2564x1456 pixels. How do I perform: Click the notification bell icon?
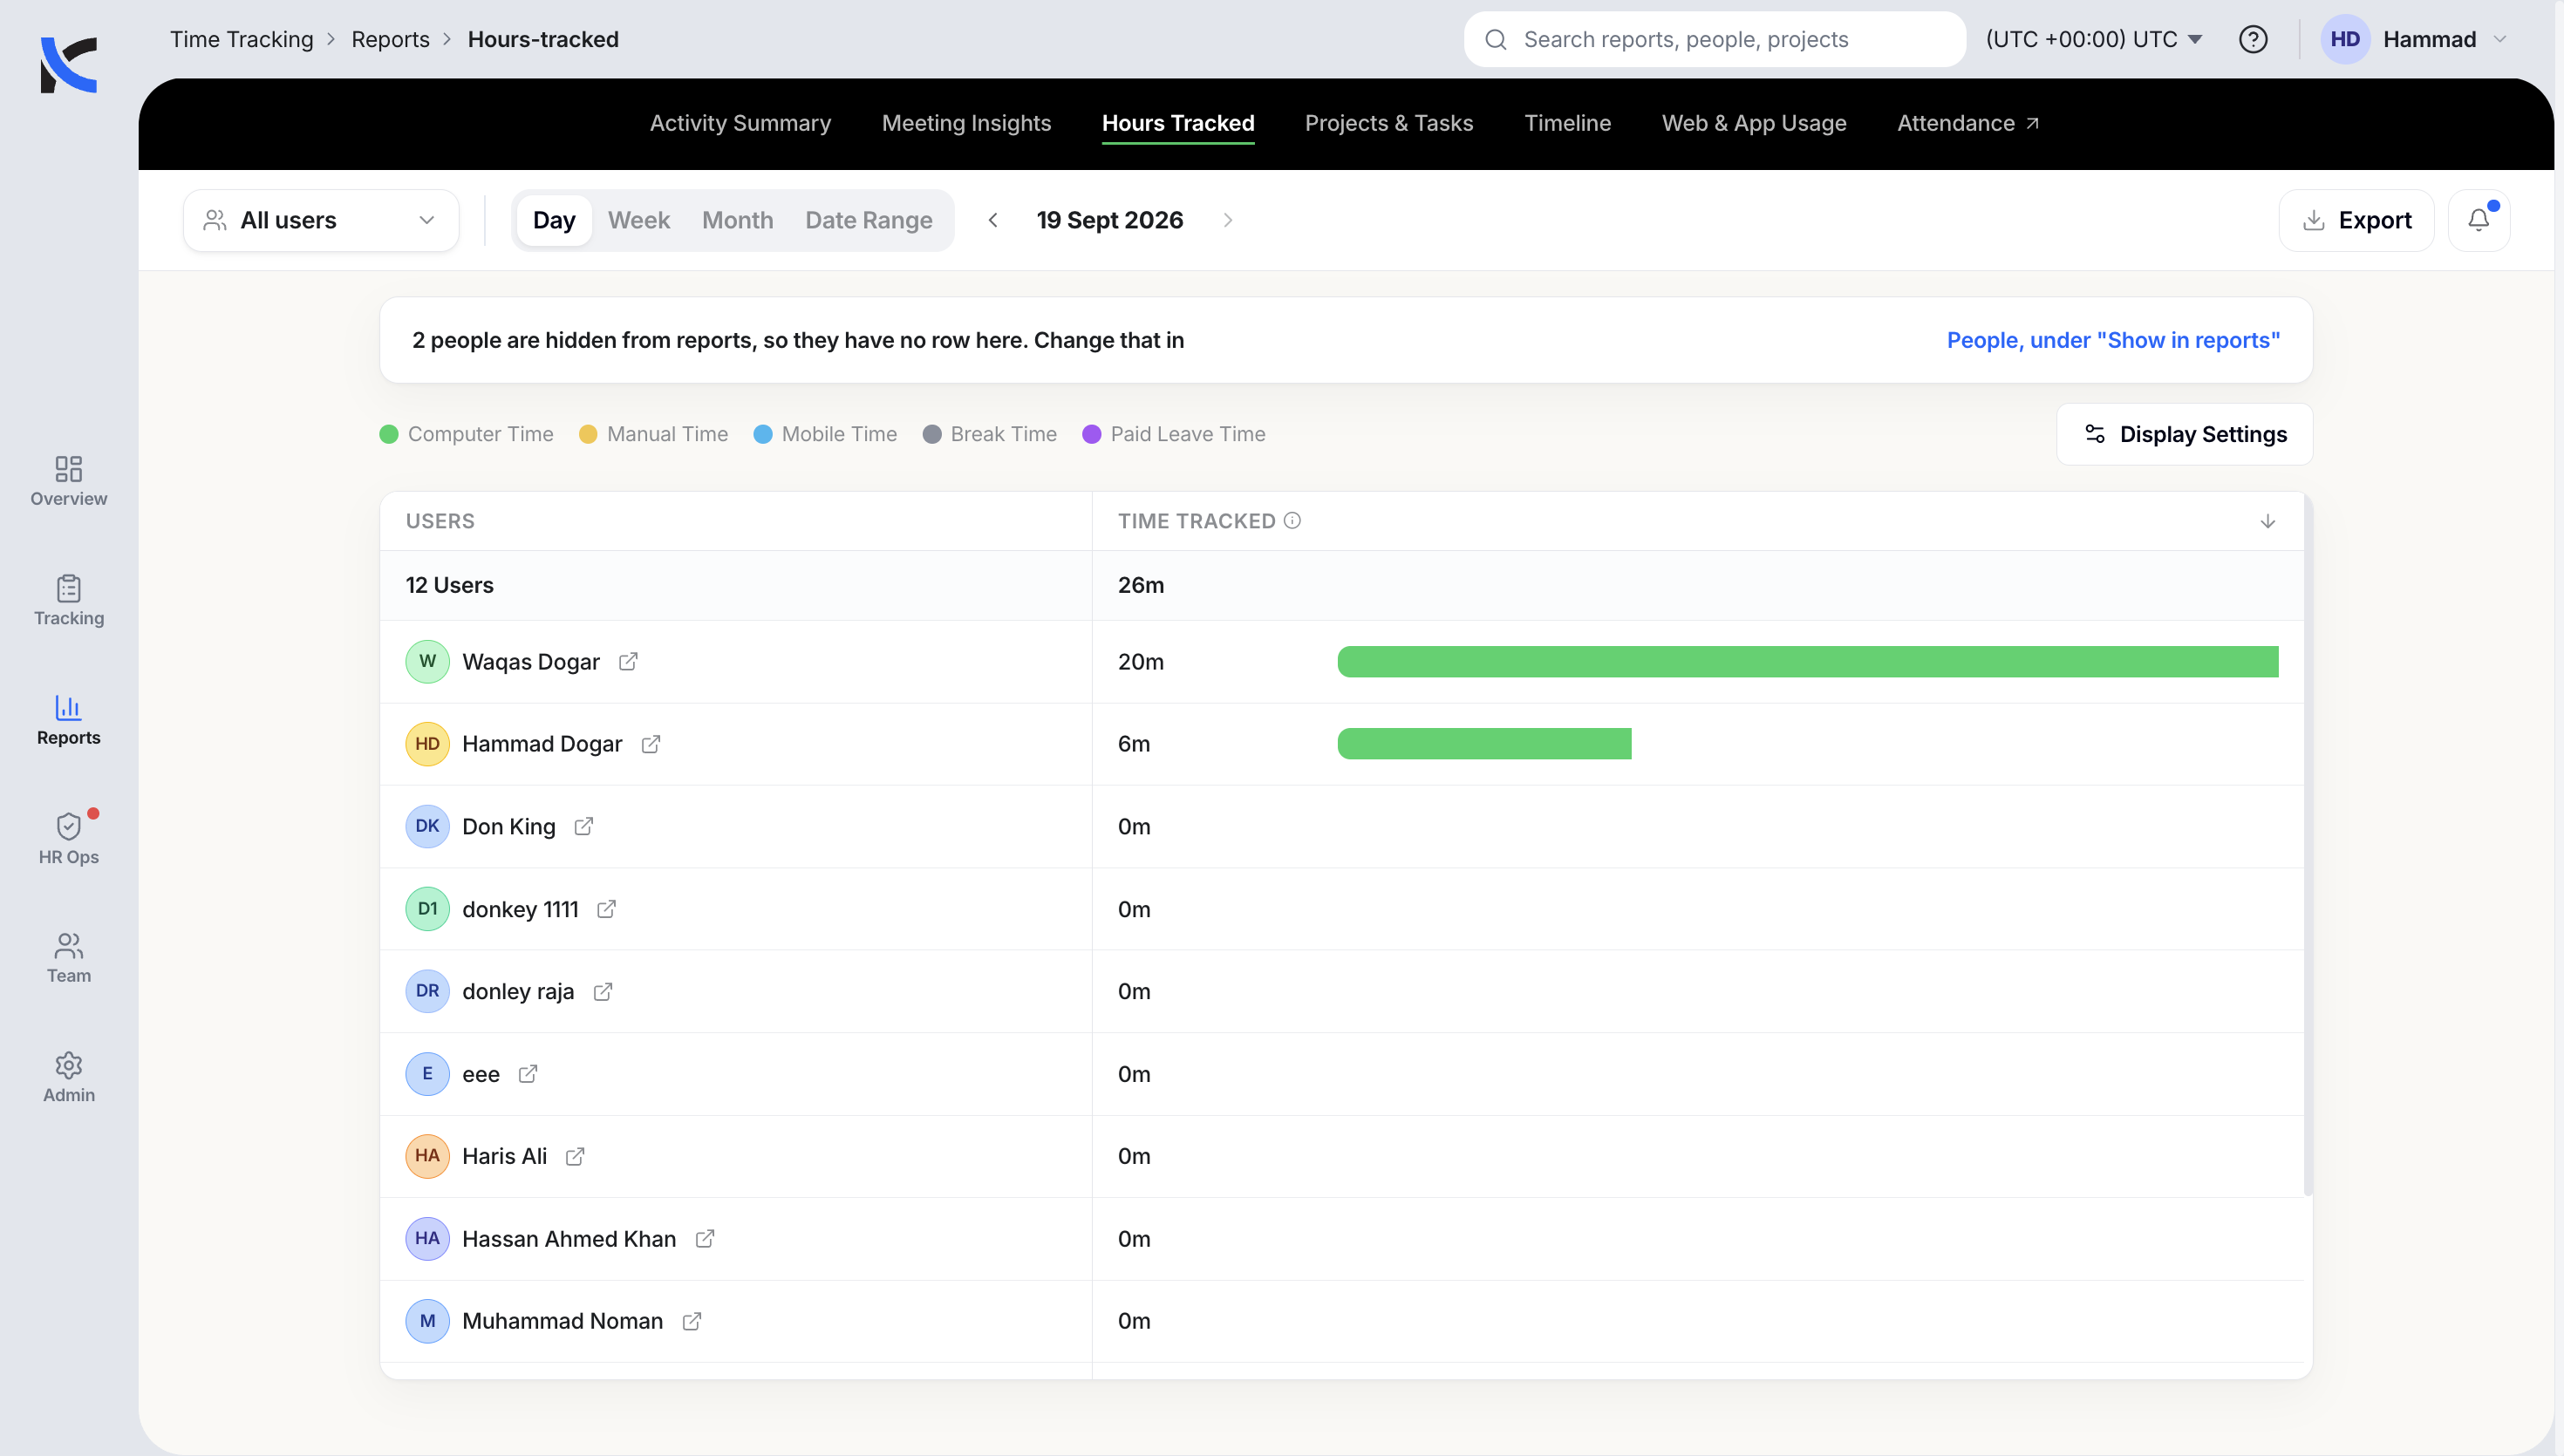pyautogui.click(x=2478, y=220)
